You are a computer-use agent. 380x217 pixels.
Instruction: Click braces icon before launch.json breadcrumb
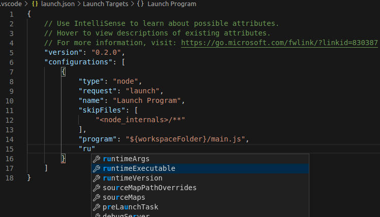click(x=35, y=4)
